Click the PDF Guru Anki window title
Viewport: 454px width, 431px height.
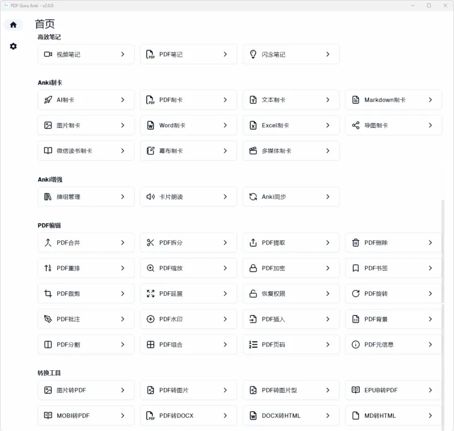32,6
